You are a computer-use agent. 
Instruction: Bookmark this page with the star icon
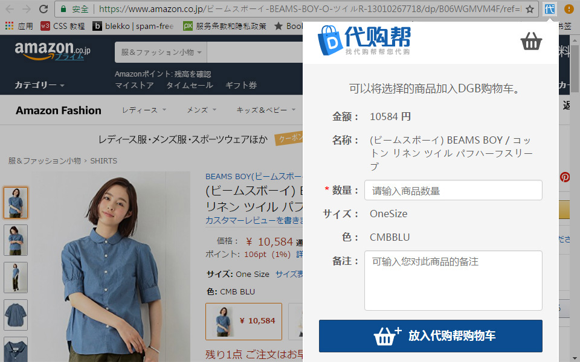coord(530,9)
